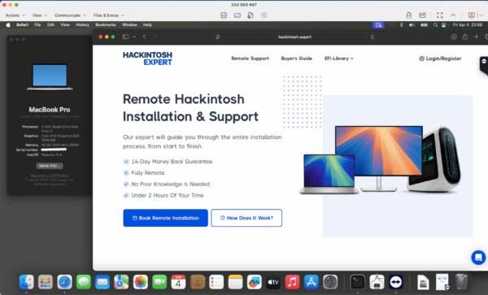Open the Bookmarks menu
Screen dimensions: 488x295
[x=106, y=25]
